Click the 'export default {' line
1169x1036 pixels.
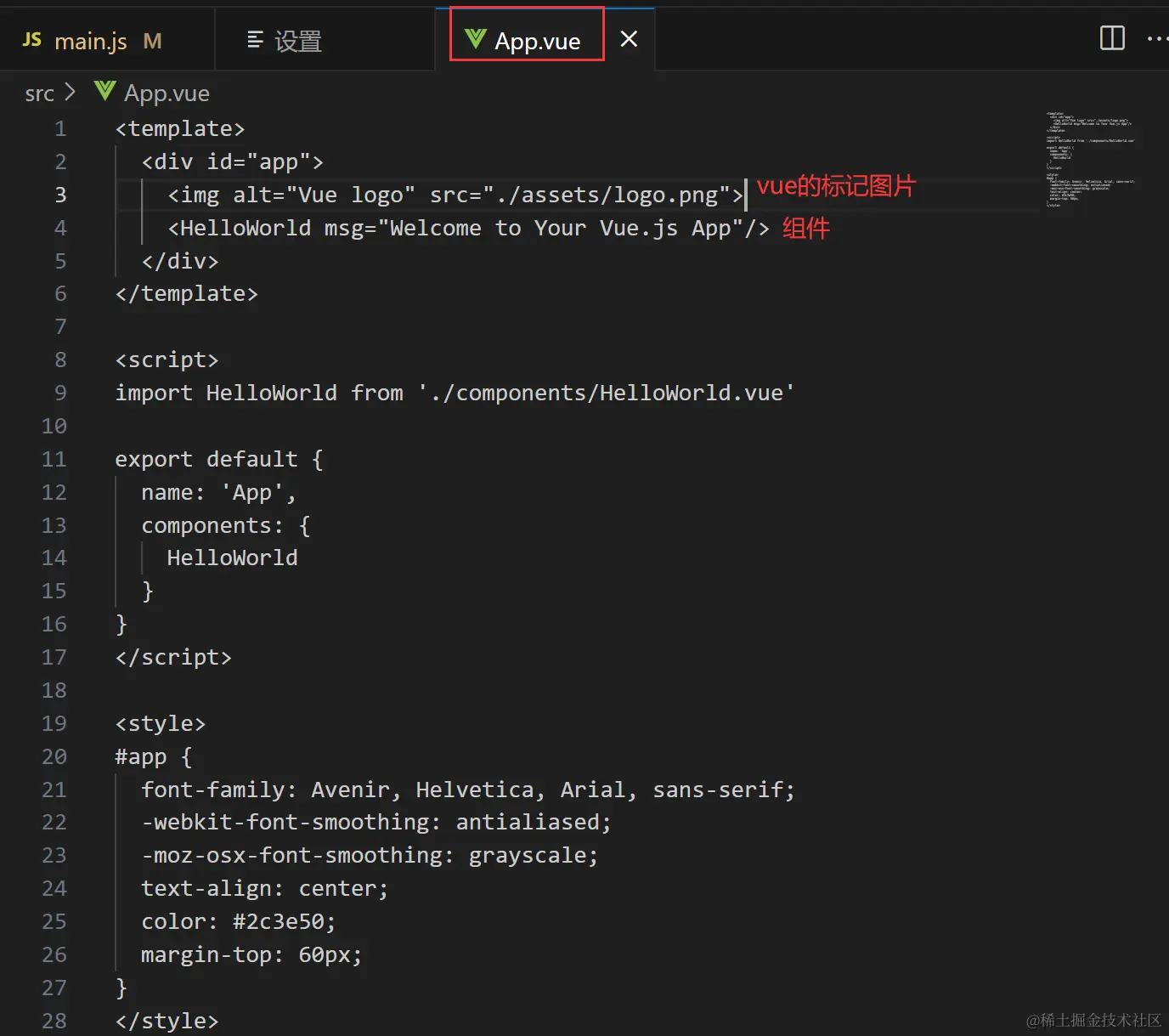(219, 459)
